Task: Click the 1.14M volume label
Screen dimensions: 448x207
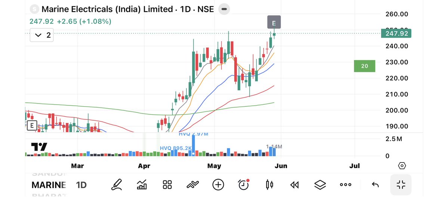Action: tap(274, 147)
